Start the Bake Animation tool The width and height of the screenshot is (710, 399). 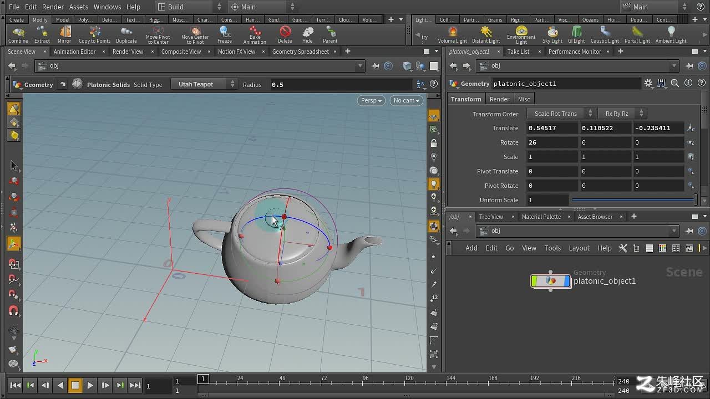[x=255, y=35]
